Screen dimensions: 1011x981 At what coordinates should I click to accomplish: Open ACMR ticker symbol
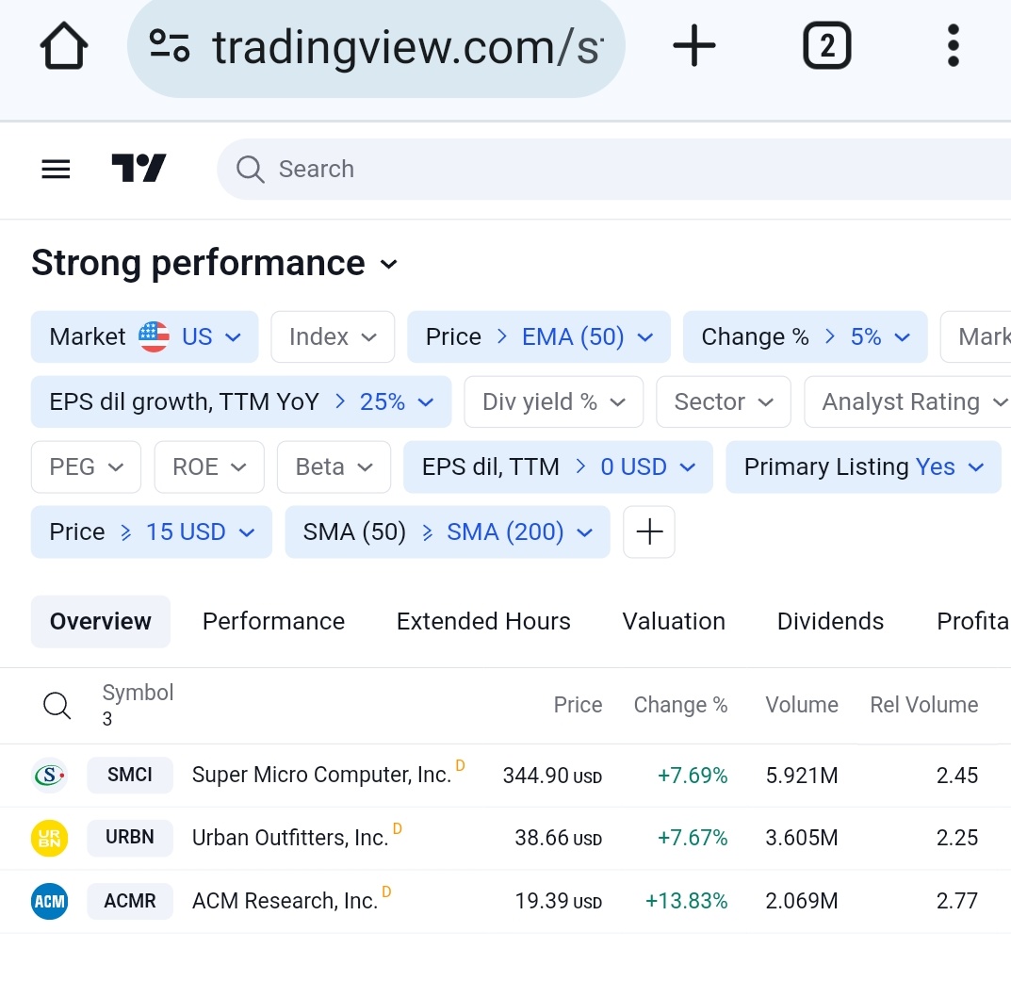pos(130,901)
